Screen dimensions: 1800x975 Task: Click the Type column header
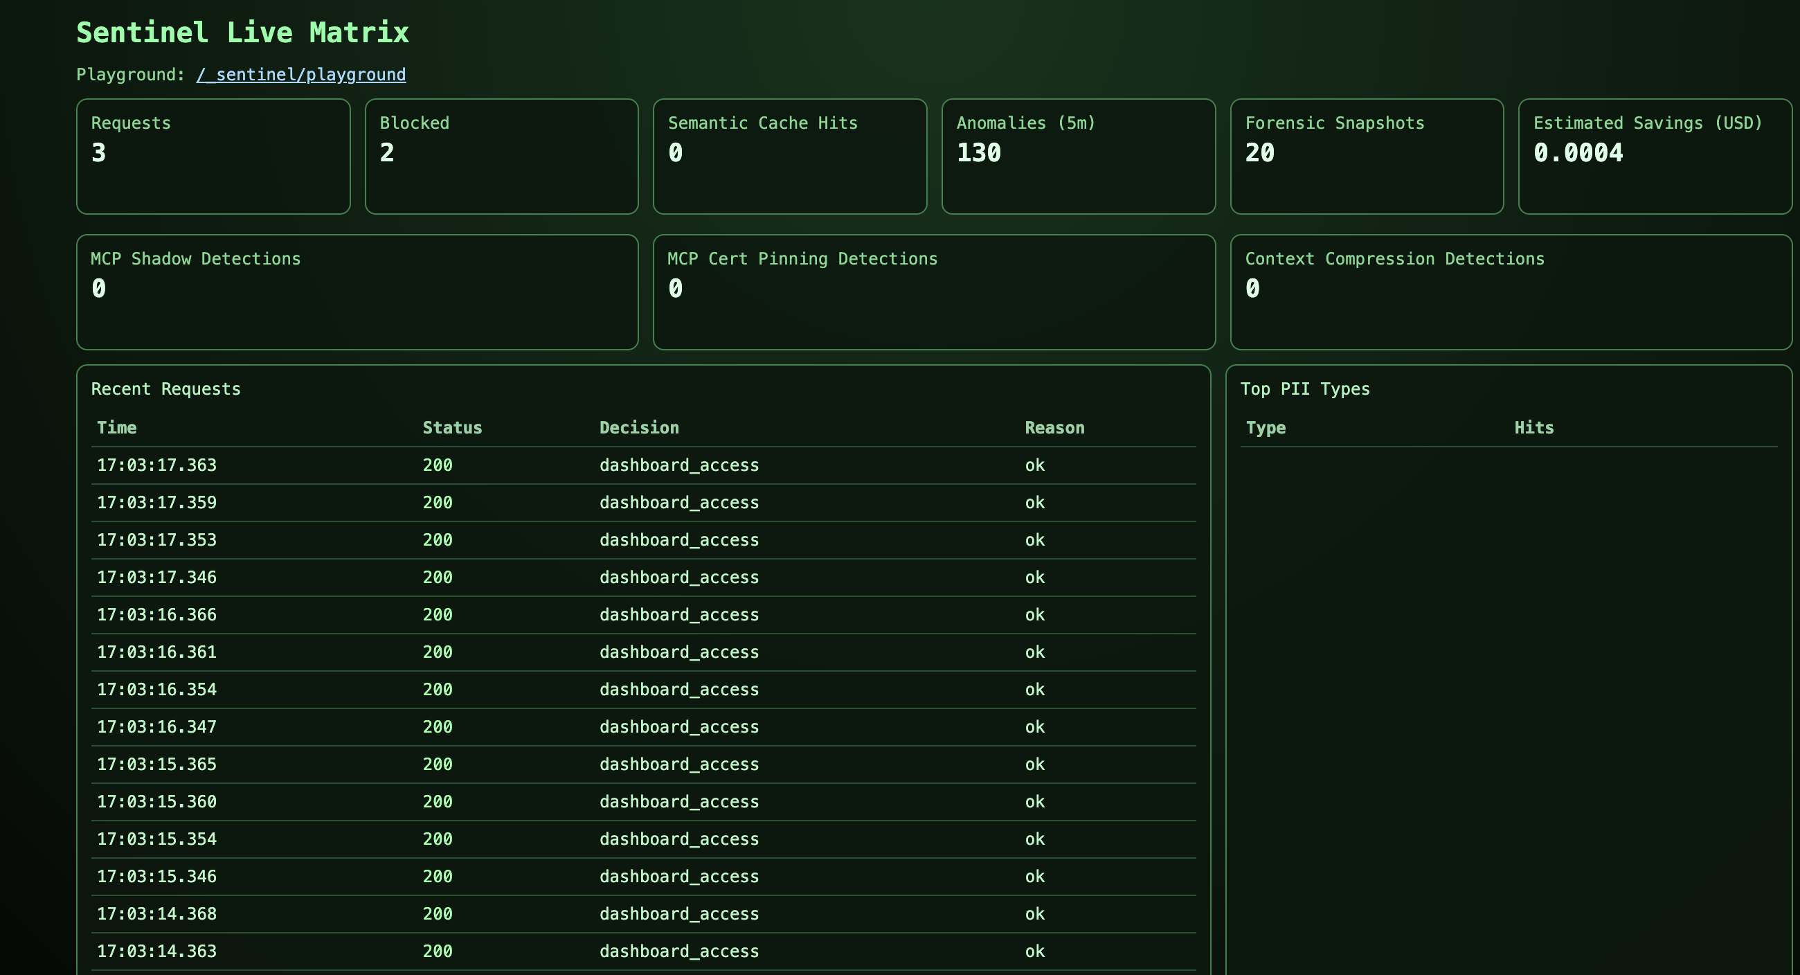(x=1266, y=428)
